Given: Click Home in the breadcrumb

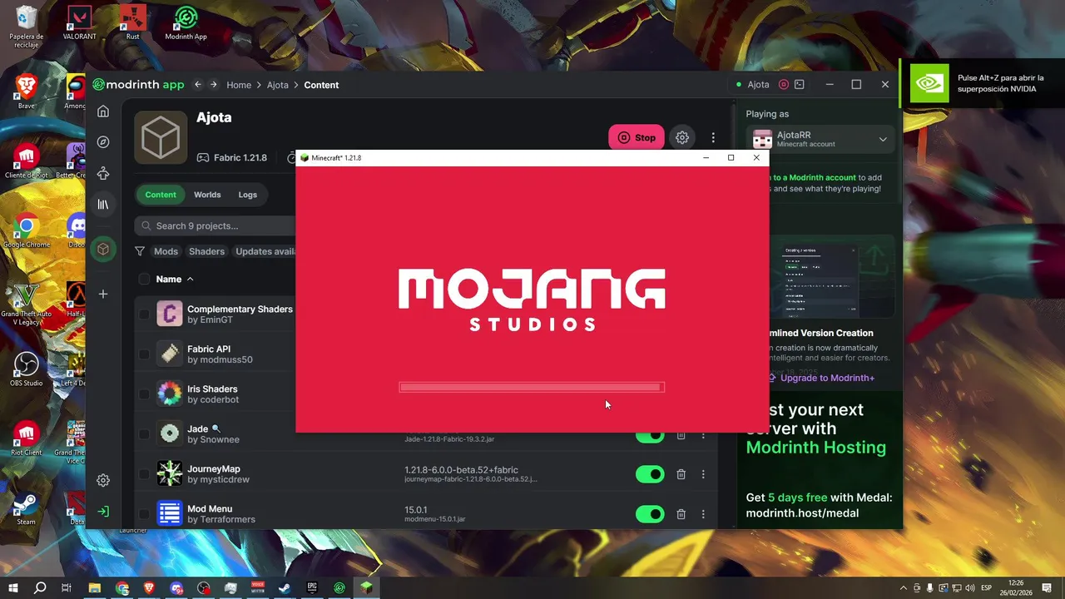Looking at the screenshot, I should click(x=239, y=85).
